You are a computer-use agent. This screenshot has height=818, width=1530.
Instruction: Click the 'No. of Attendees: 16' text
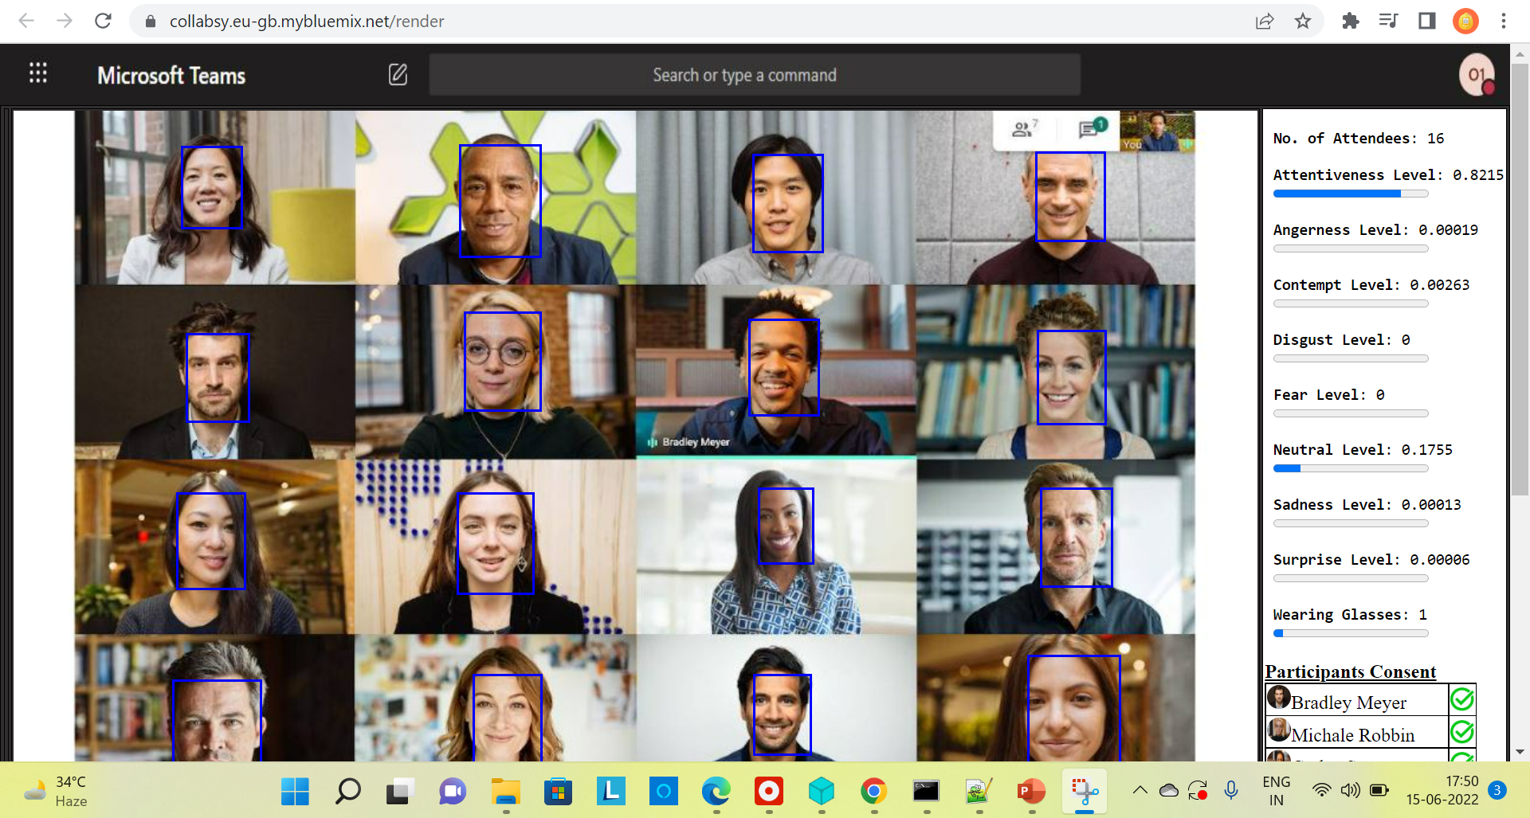[1358, 139]
